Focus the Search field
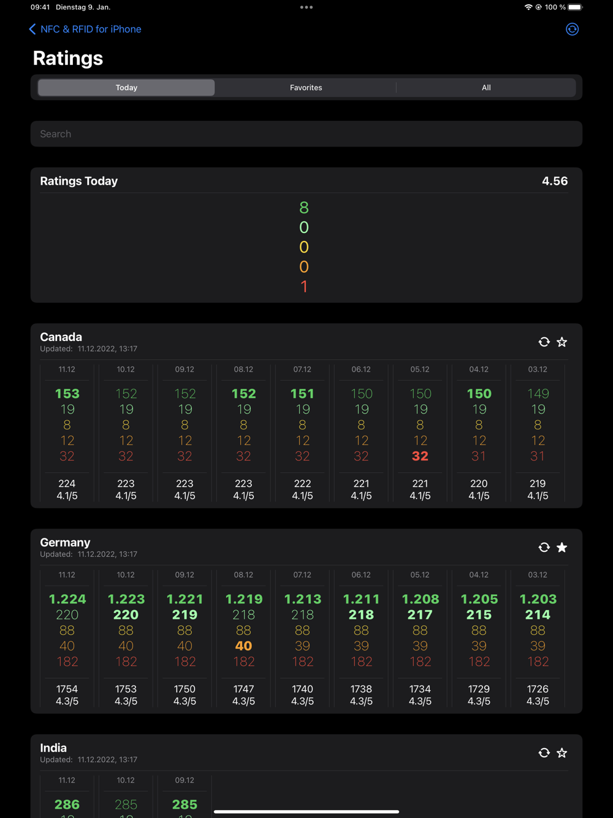The height and width of the screenshot is (818, 613). [306, 134]
